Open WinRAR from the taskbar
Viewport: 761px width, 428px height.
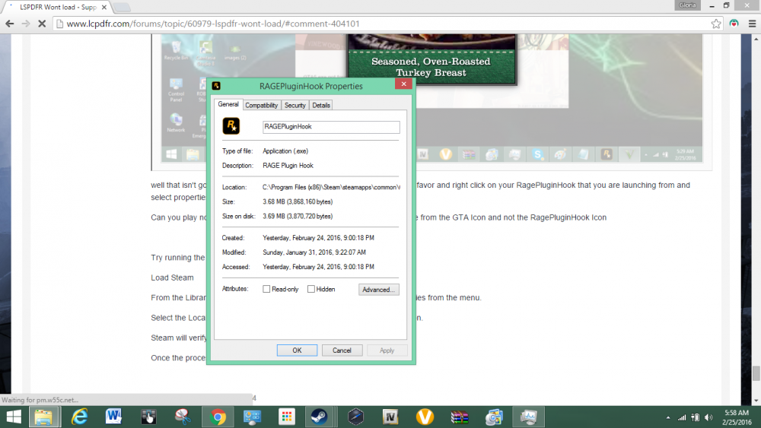pyautogui.click(x=460, y=417)
